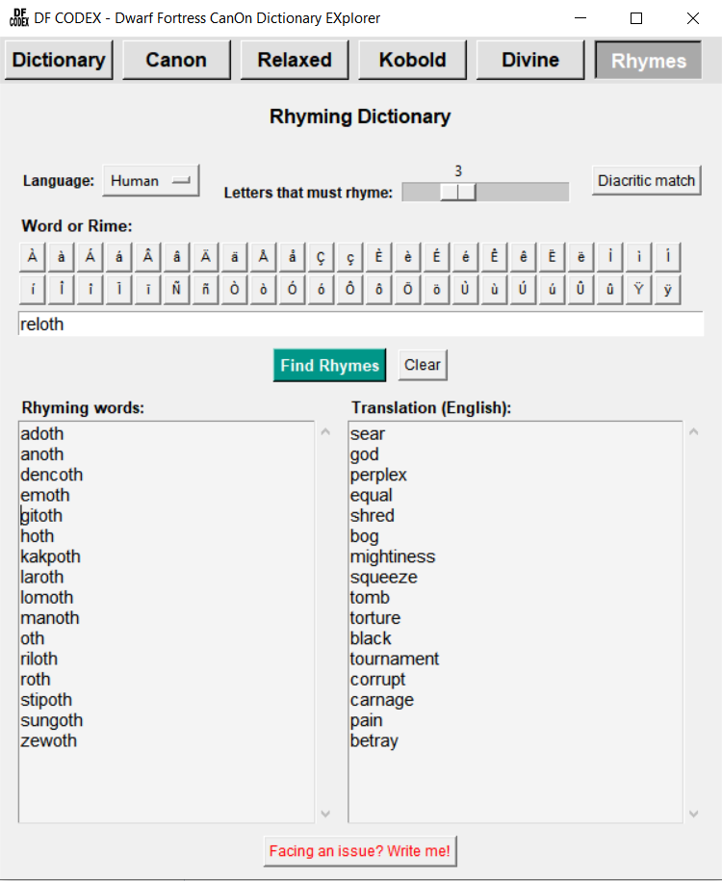Insert lowercase å with ring
722x881 pixels.
pyautogui.click(x=293, y=257)
